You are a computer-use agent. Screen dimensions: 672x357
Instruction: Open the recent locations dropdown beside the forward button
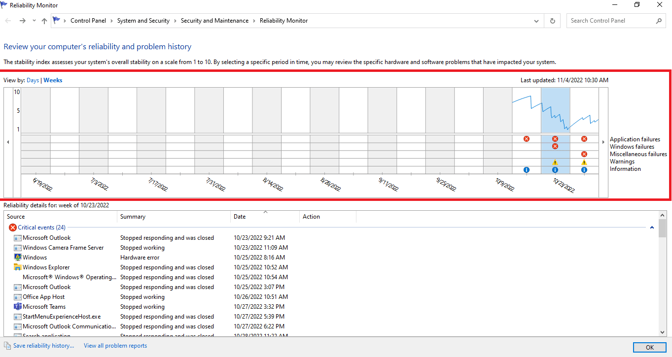[x=34, y=20]
